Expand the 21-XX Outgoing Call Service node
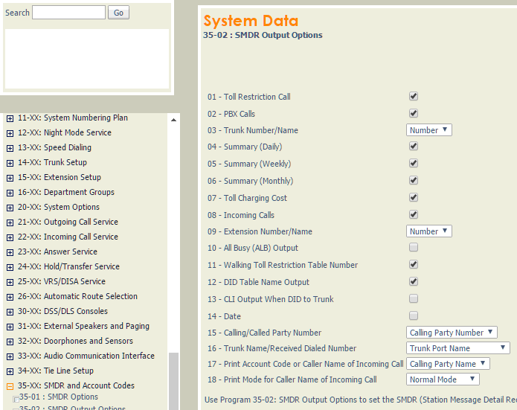517x410 pixels. tap(10, 222)
